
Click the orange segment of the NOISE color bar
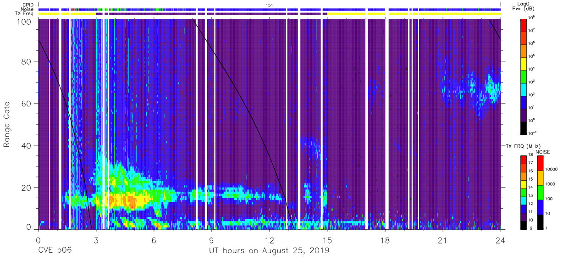pos(540,178)
